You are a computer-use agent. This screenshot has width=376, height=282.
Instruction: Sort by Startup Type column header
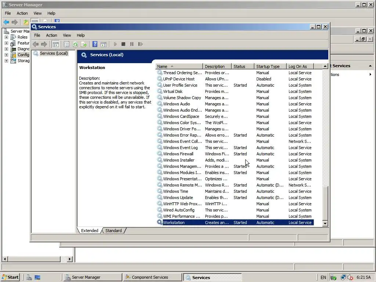(271, 66)
